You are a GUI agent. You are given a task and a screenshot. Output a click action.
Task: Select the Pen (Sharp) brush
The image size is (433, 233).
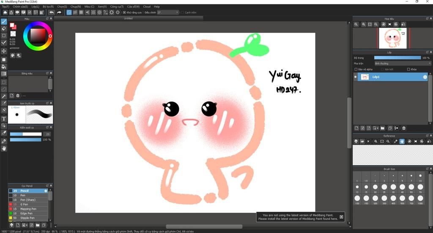[28, 200]
